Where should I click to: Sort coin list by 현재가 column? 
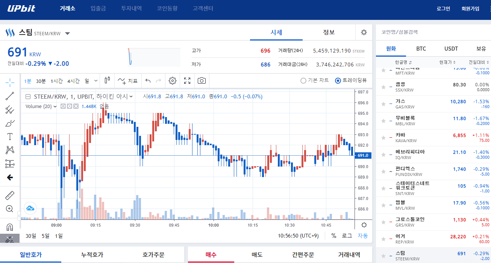(447, 62)
